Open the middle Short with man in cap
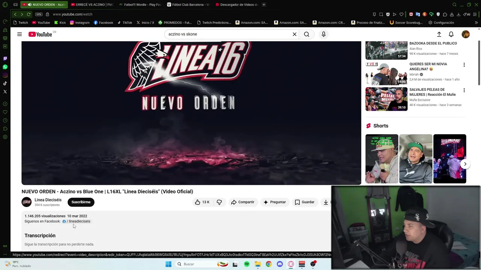 pos(416,159)
